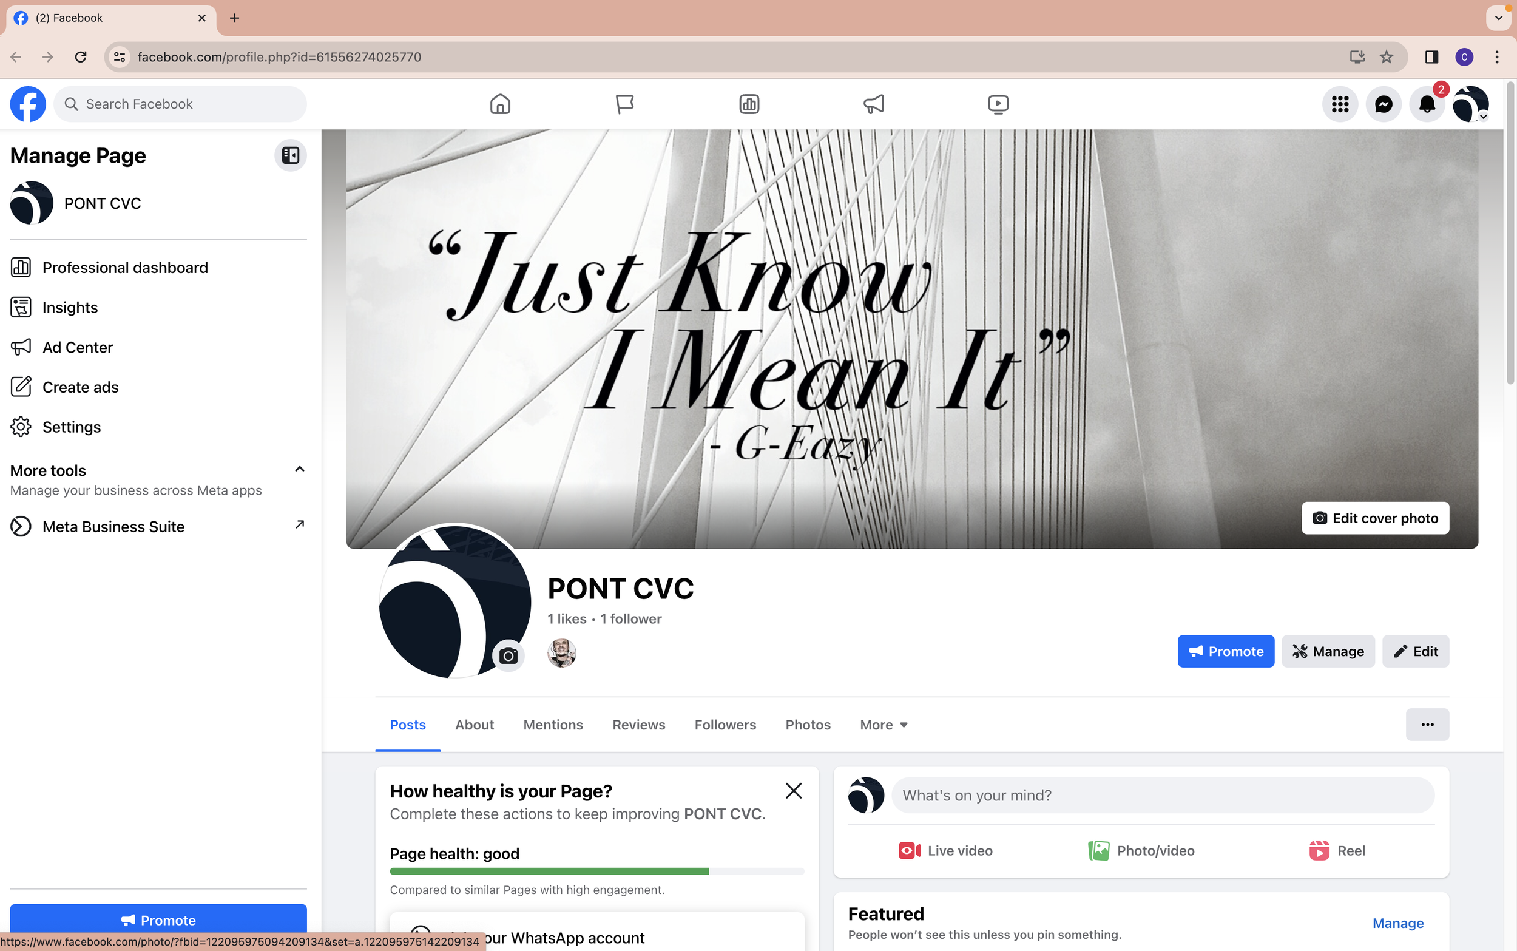
Task: Click the Page health progress bar
Action: click(596, 871)
